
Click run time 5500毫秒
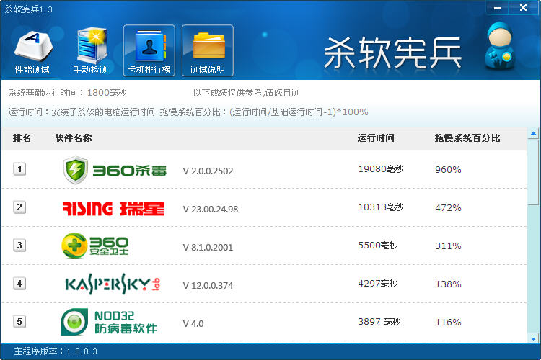(378, 246)
